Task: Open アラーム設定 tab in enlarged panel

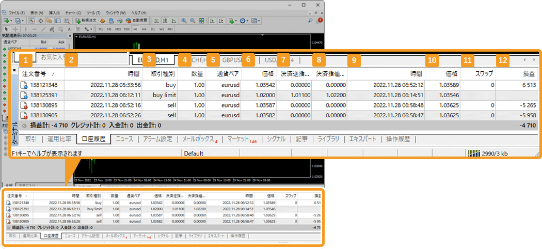Action: 157,139
